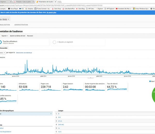Click the Raccourci button
This screenshot has width=155, height=134.
[30, 36]
